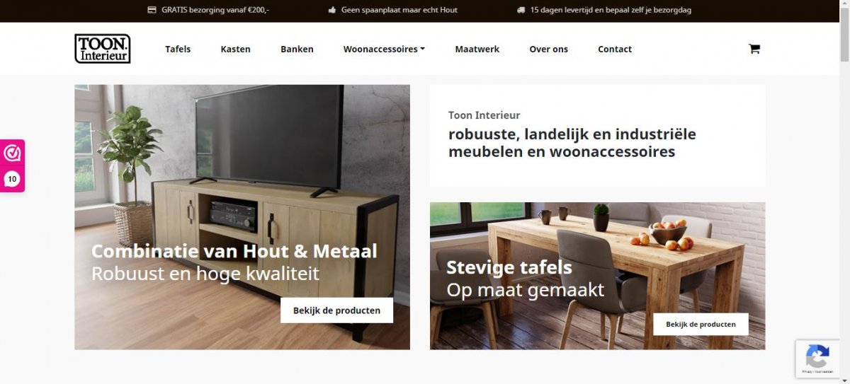
Task: Click the review score badge showing 10
Action: [x=12, y=179]
